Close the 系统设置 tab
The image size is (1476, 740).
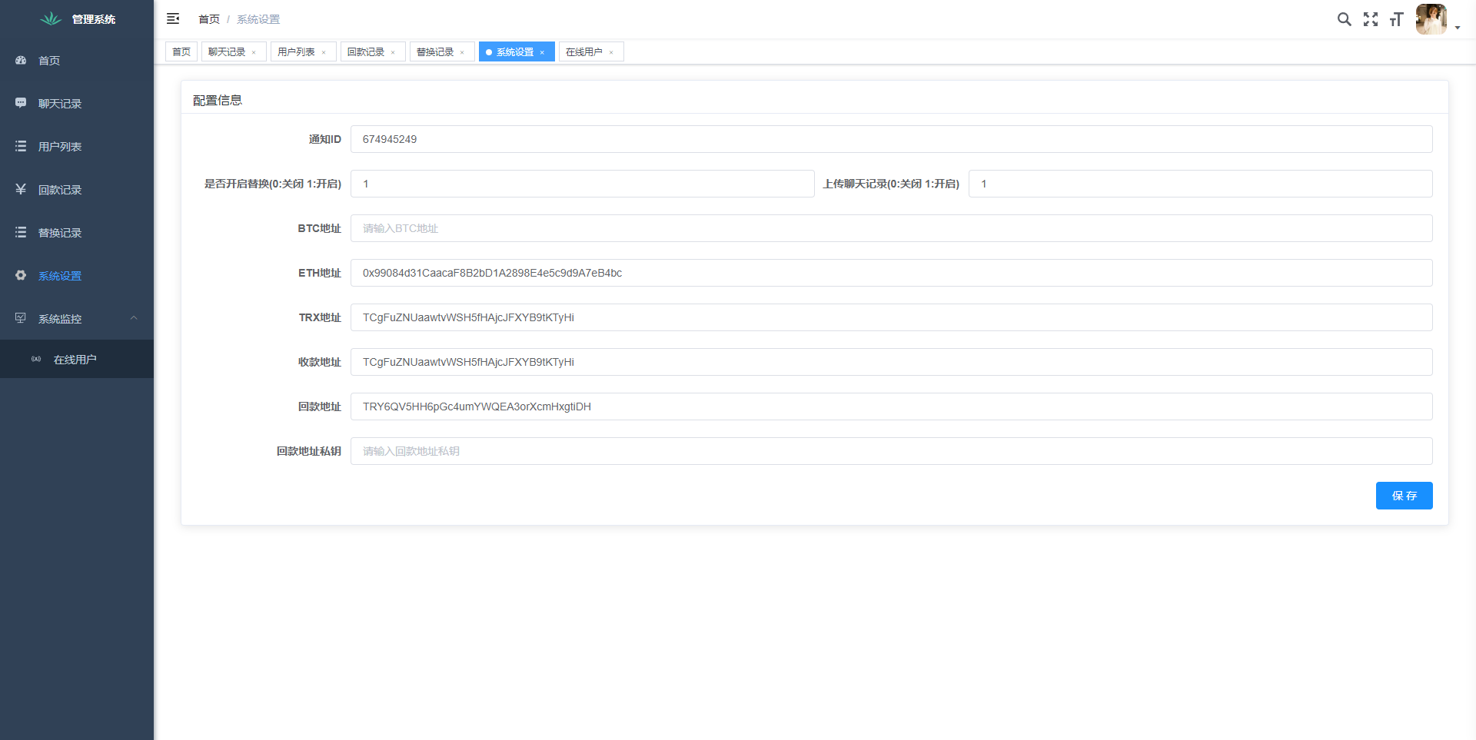[x=542, y=52]
